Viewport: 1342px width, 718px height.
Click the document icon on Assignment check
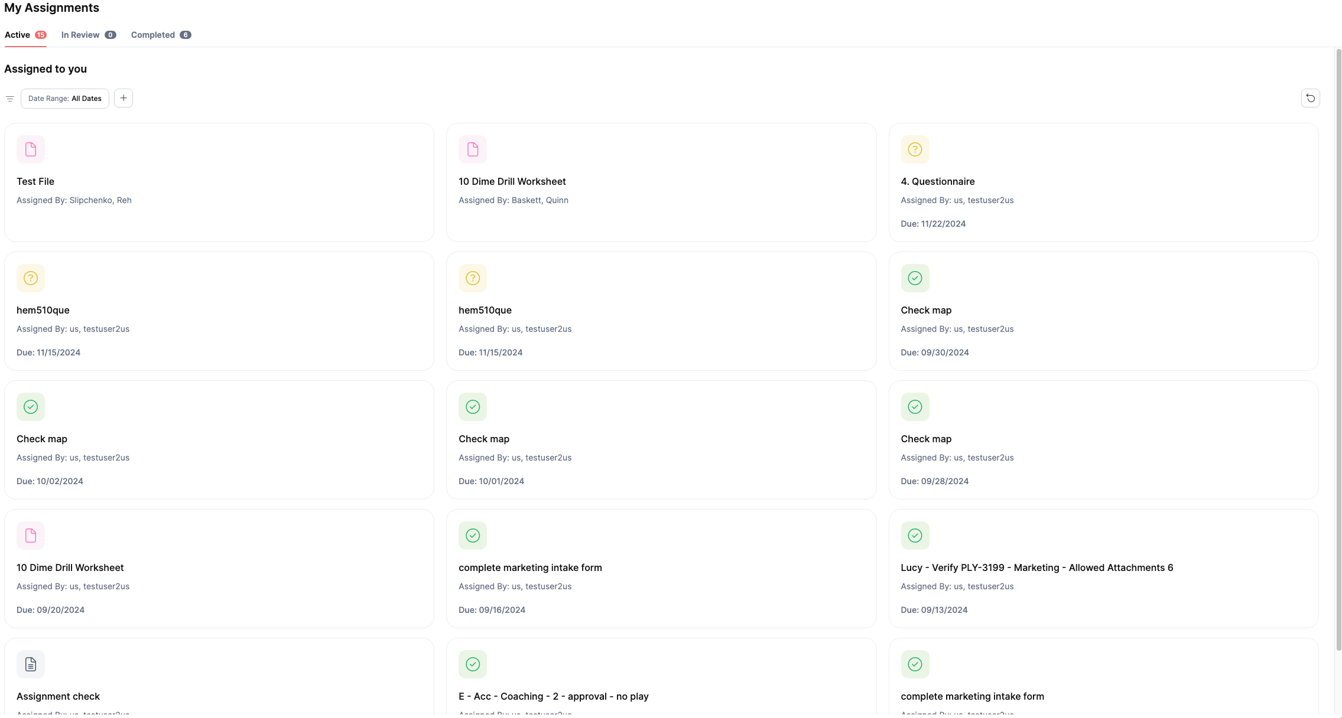[31, 664]
